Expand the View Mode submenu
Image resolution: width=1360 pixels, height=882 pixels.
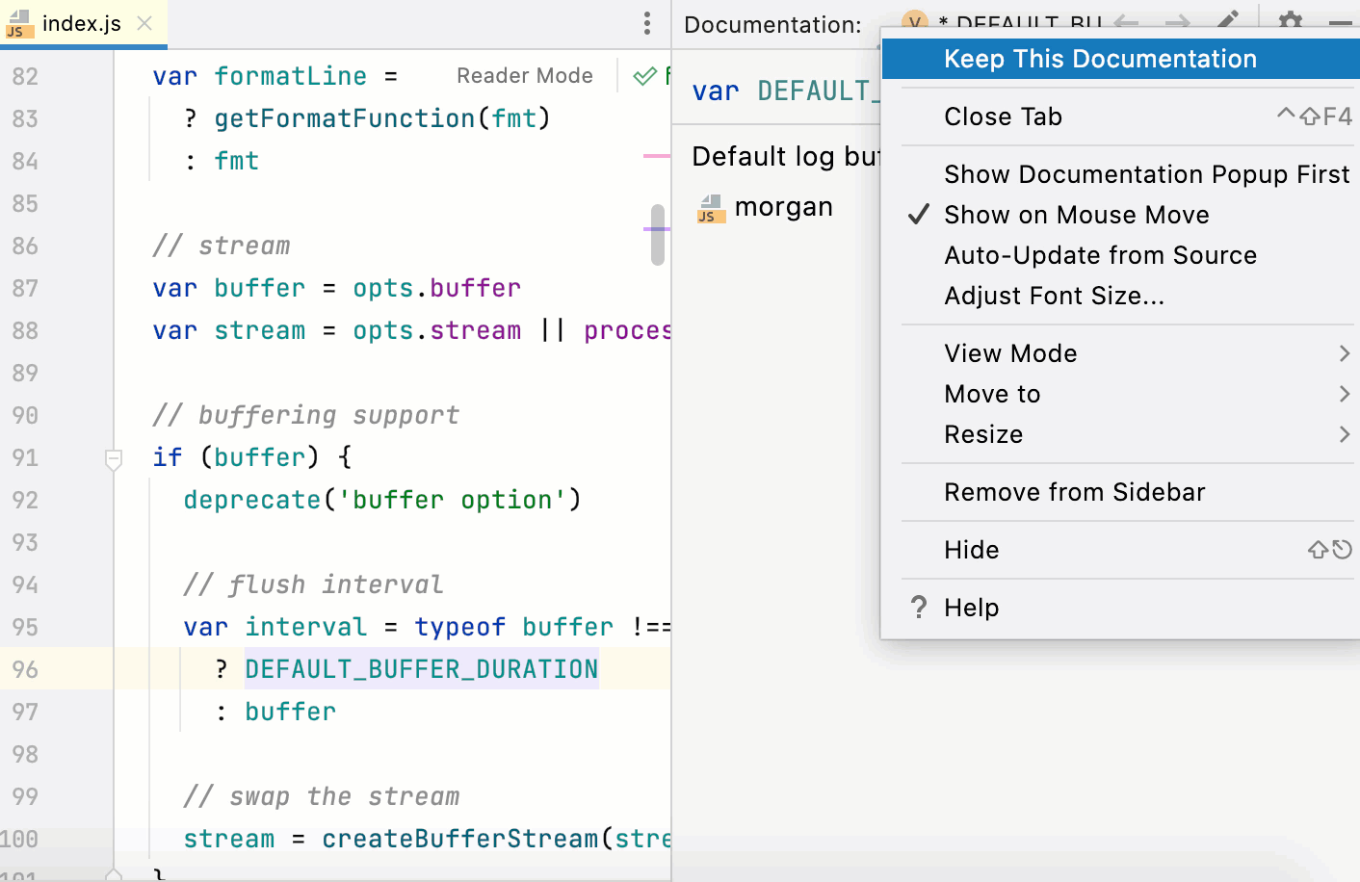[1009, 353]
